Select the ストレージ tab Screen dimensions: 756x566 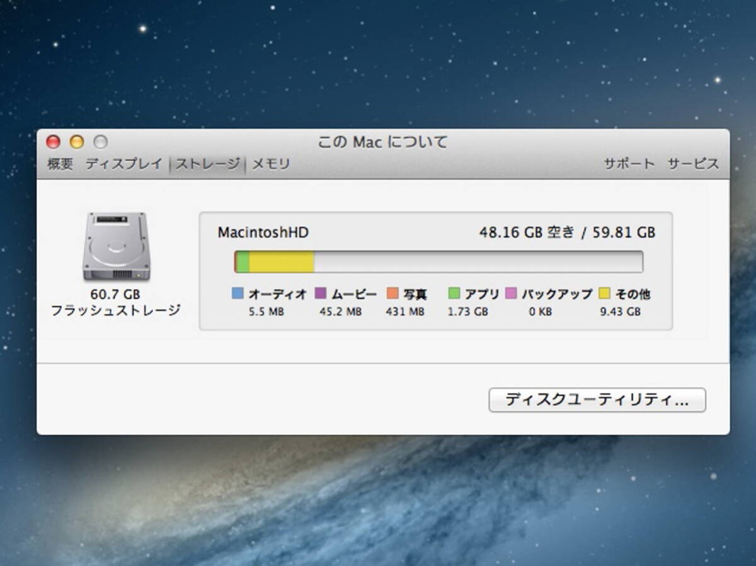click(207, 164)
